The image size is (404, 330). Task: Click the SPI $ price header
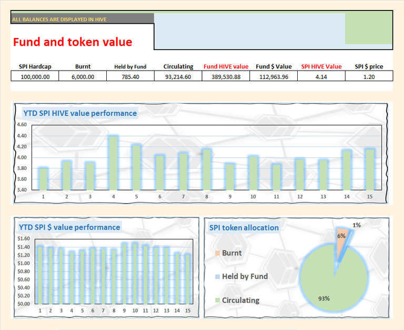tap(369, 66)
